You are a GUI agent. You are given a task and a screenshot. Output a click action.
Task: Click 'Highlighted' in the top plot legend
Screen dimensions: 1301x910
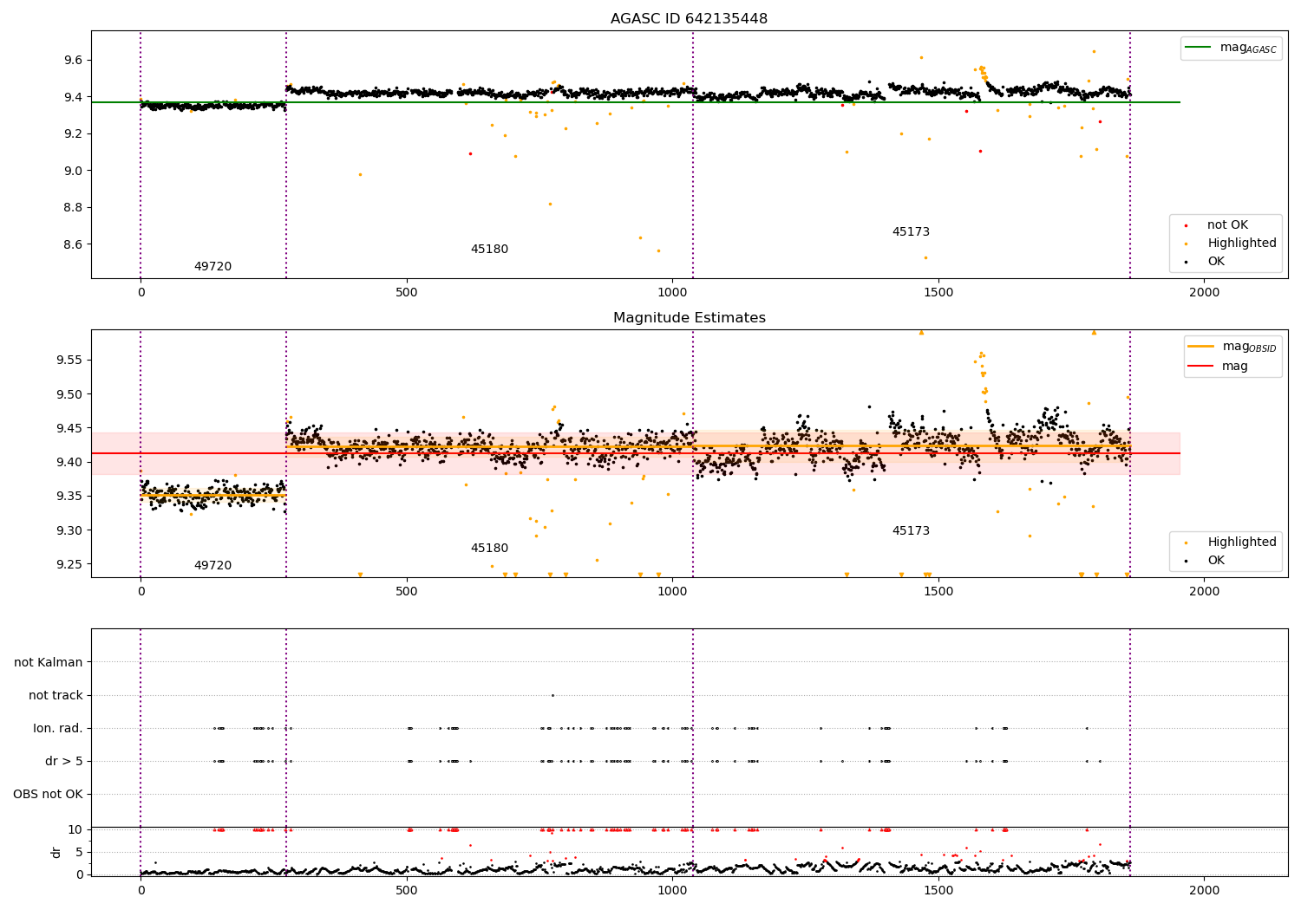tap(1242, 243)
